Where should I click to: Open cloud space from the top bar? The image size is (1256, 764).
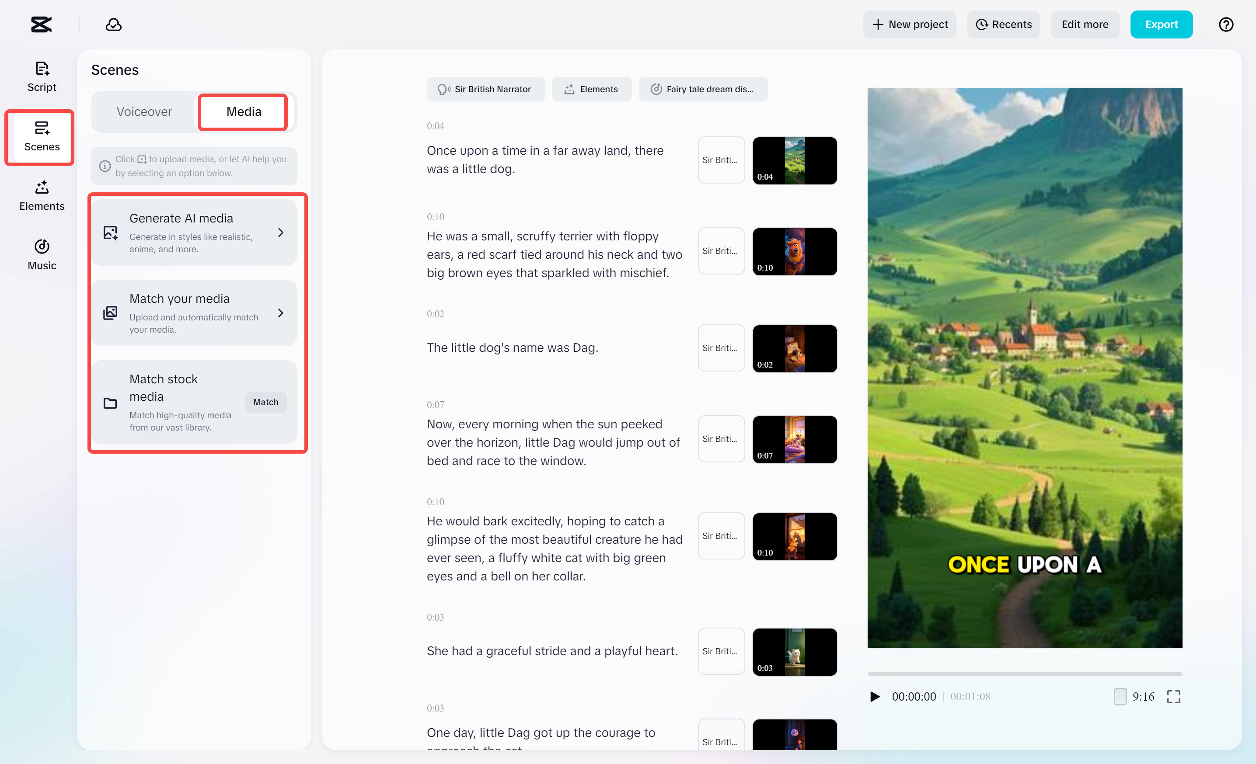(114, 24)
